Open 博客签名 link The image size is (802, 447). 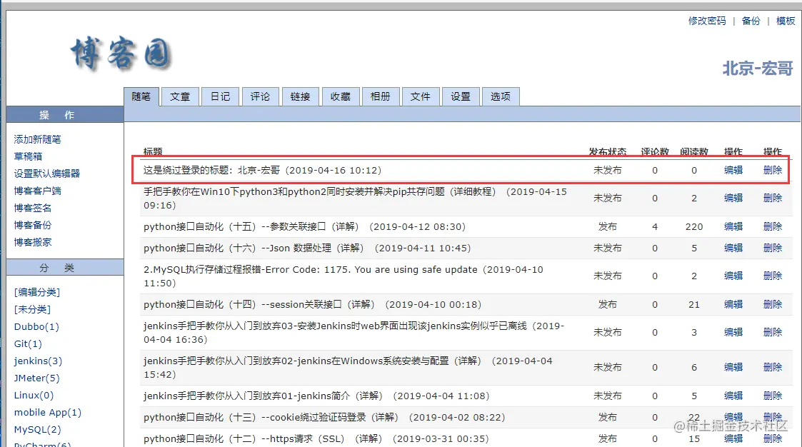(33, 208)
